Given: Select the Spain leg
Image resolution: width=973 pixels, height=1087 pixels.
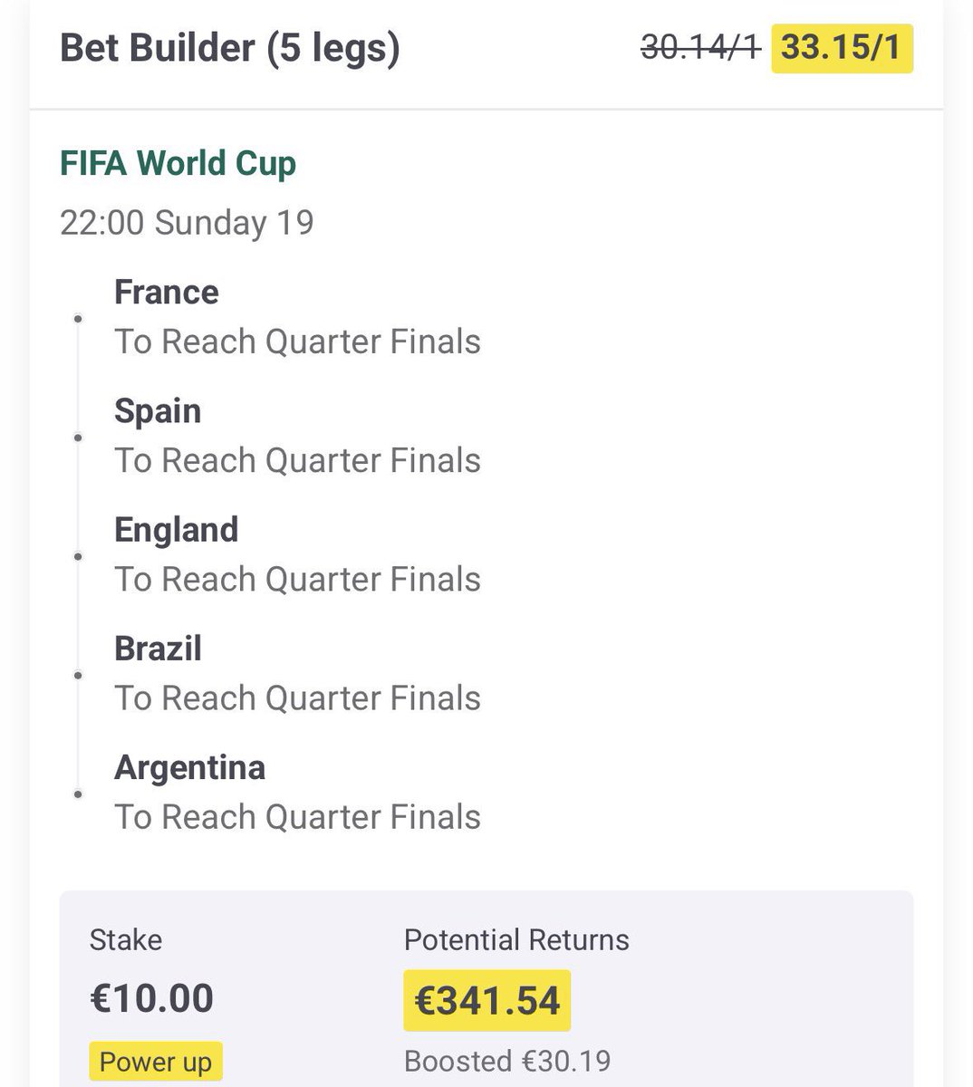Looking at the screenshot, I should pos(297,436).
